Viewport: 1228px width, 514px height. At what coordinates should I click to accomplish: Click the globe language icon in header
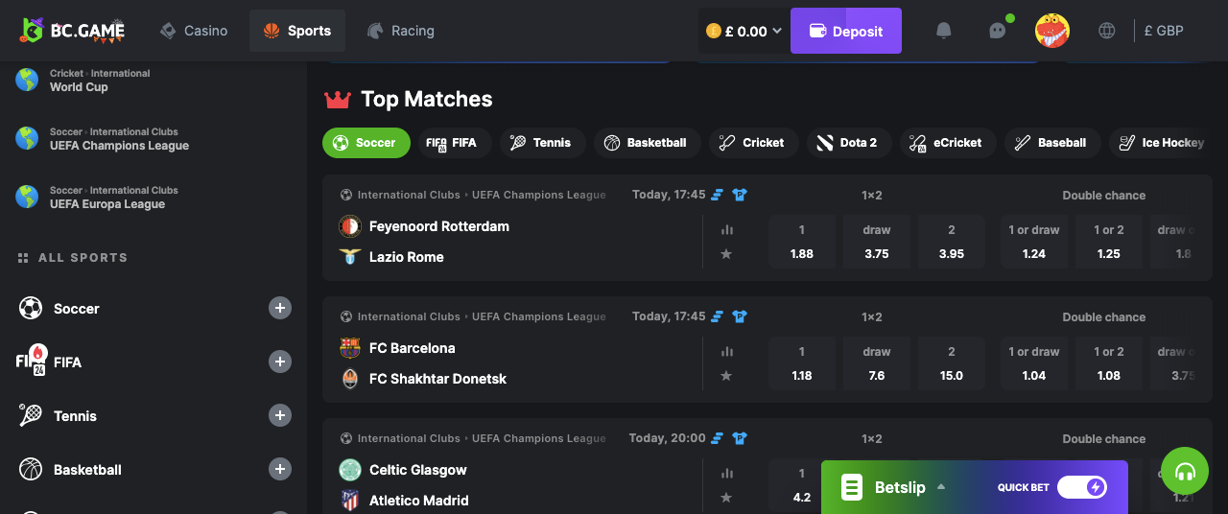click(1106, 31)
